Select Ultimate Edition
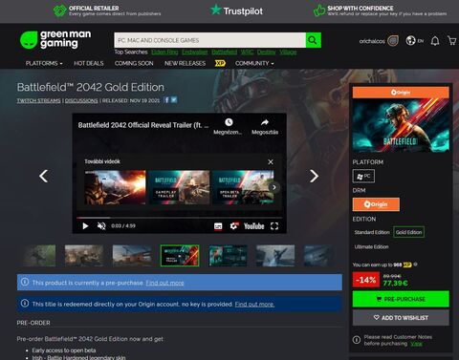The image size is (459, 360). click(x=371, y=246)
